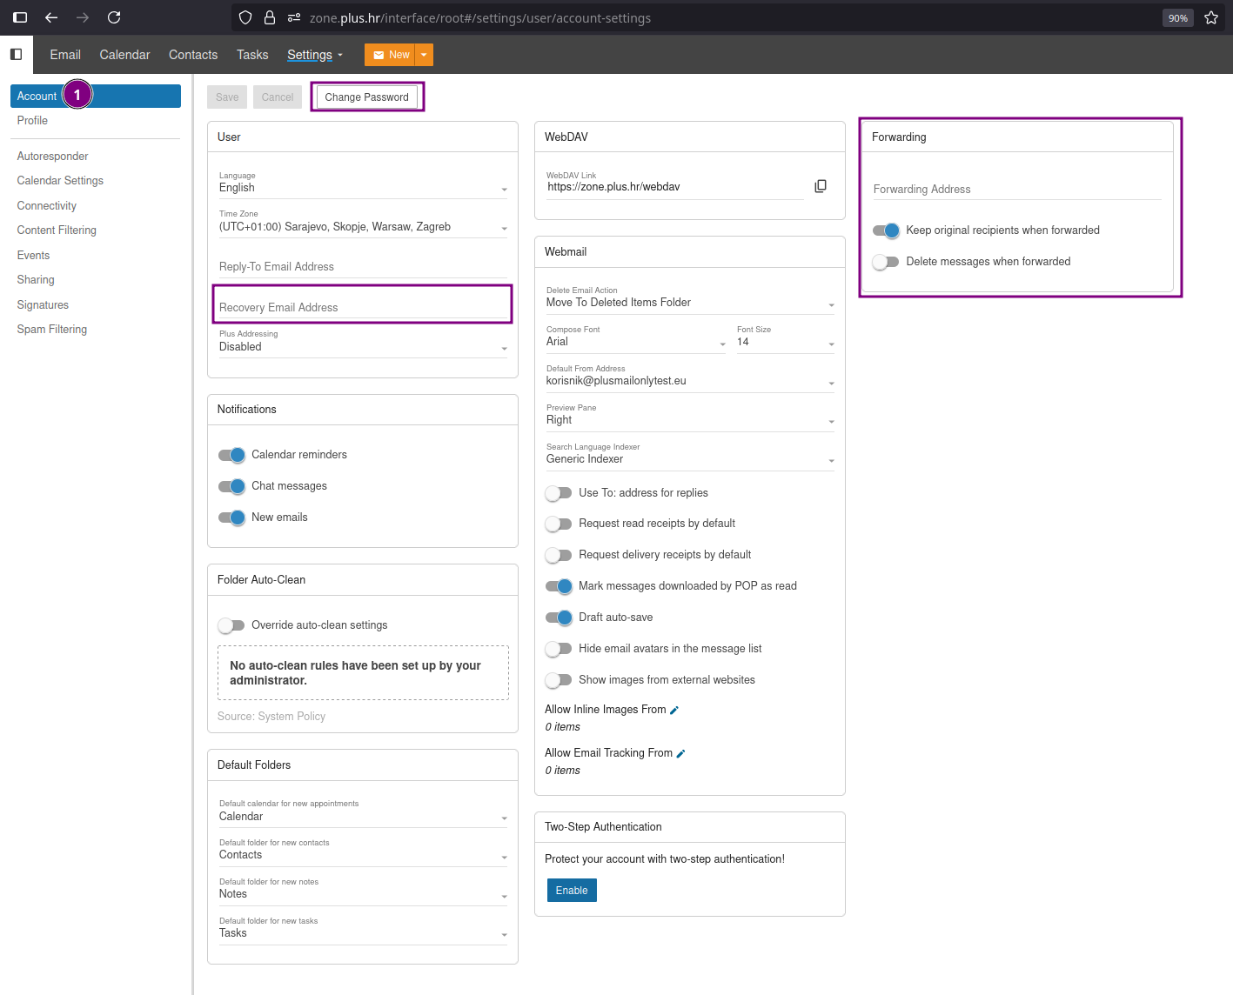Click pencil icon beside Allow Inline Images From
1233x995 pixels.
(674, 711)
